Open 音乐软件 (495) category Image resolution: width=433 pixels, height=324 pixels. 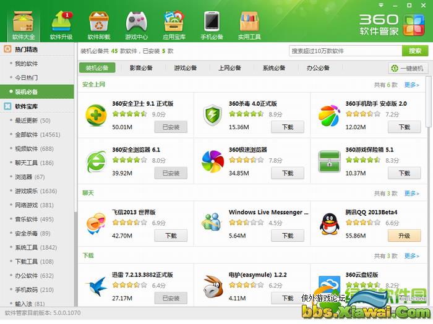pyautogui.click(x=37, y=219)
